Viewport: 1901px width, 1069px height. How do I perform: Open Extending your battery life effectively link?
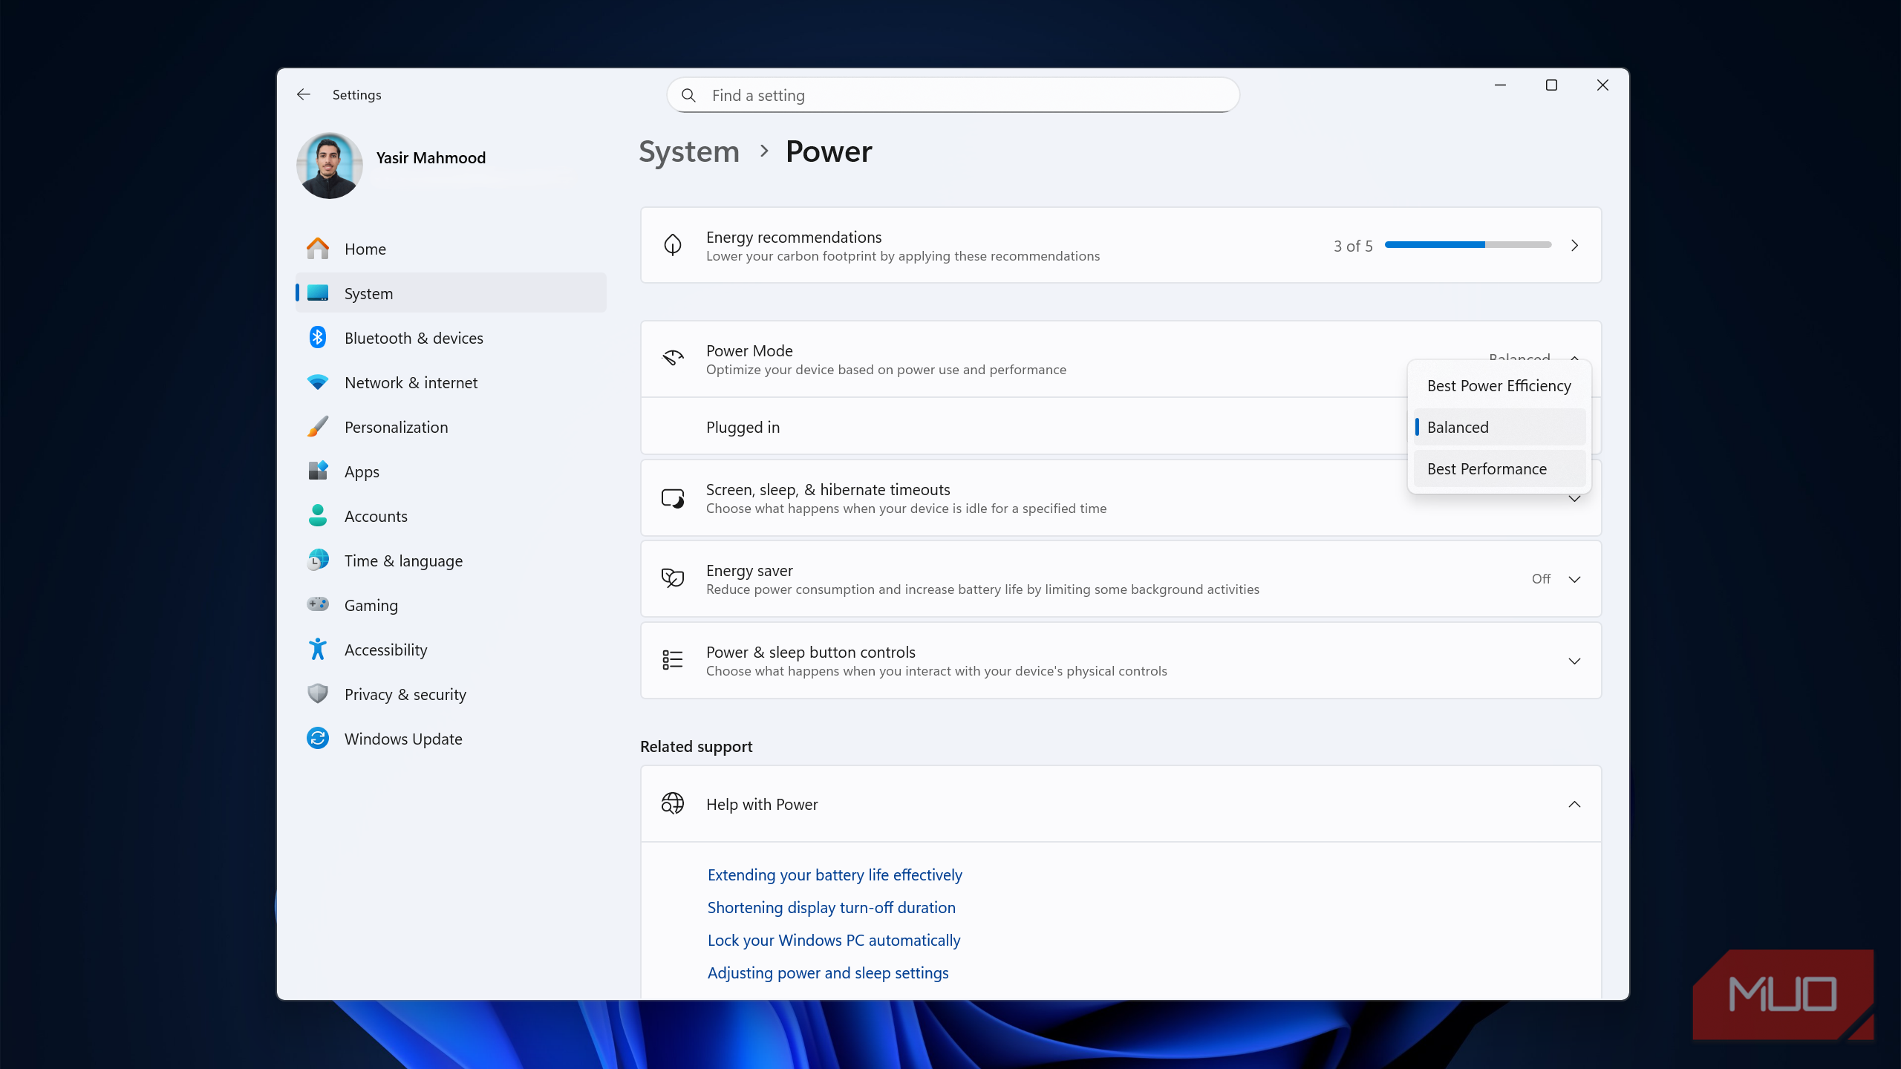[835, 875]
